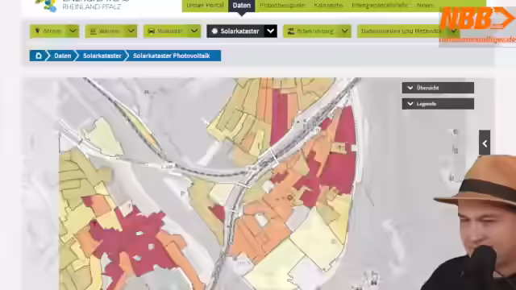Click the Solarkataster breadcrumb link
The image size is (516, 290).
pos(102,56)
